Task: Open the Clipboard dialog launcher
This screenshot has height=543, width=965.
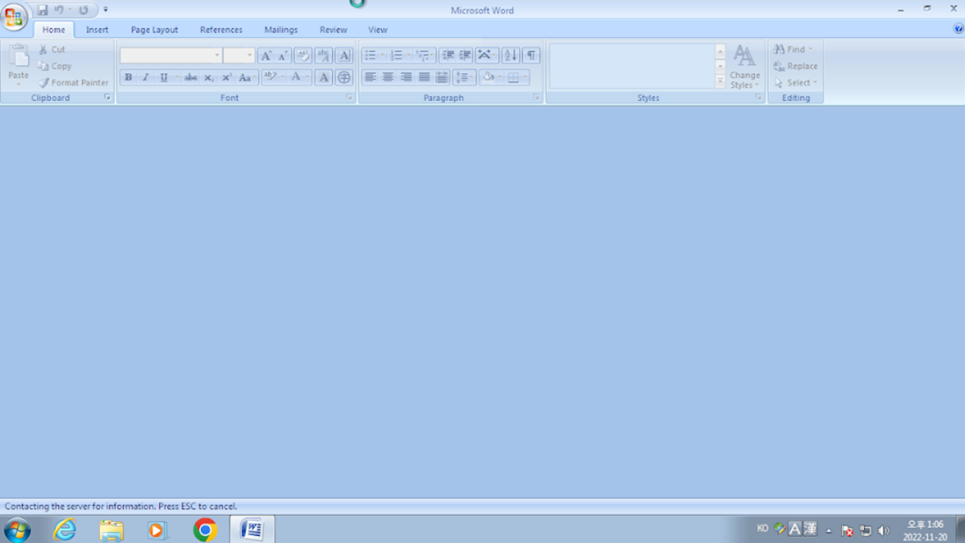Action: tap(108, 97)
